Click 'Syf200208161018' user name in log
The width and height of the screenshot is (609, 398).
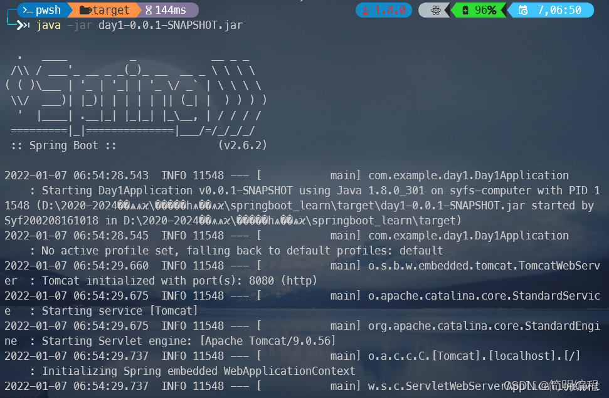coord(51,221)
